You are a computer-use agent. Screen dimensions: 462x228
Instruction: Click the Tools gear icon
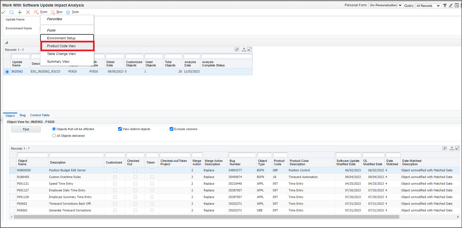pyautogui.click(x=68, y=12)
